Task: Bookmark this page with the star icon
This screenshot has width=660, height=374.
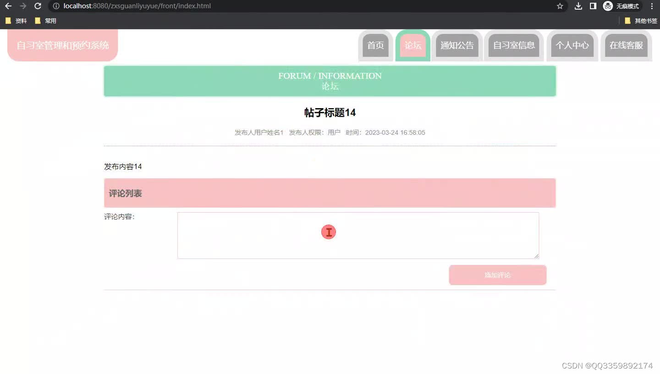Action: point(560,6)
